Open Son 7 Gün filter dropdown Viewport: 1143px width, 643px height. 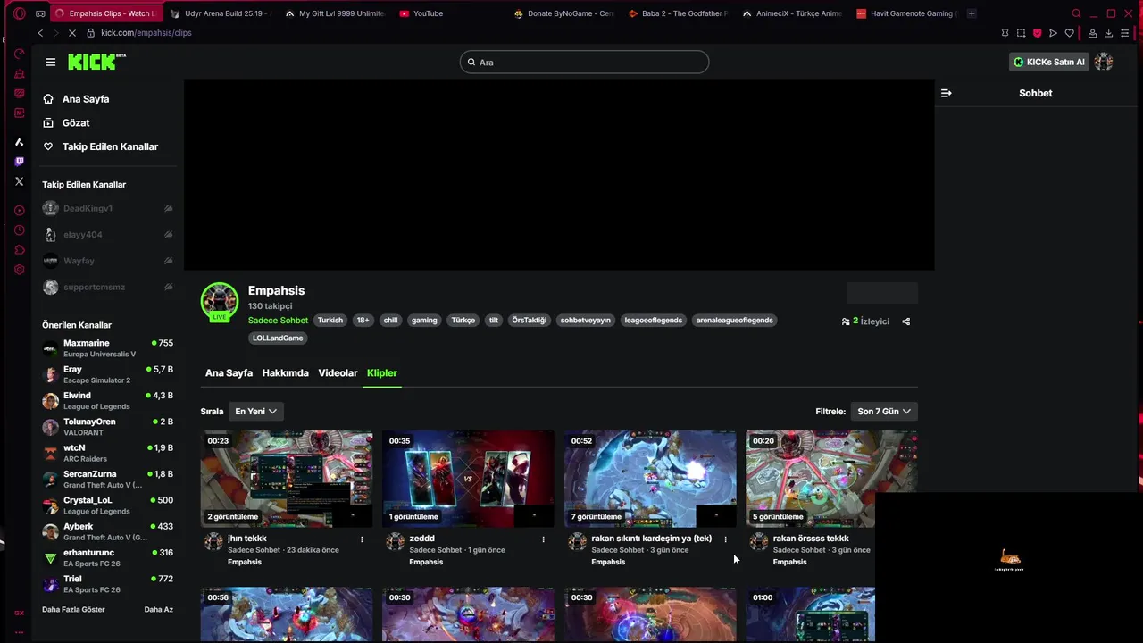[884, 412]
